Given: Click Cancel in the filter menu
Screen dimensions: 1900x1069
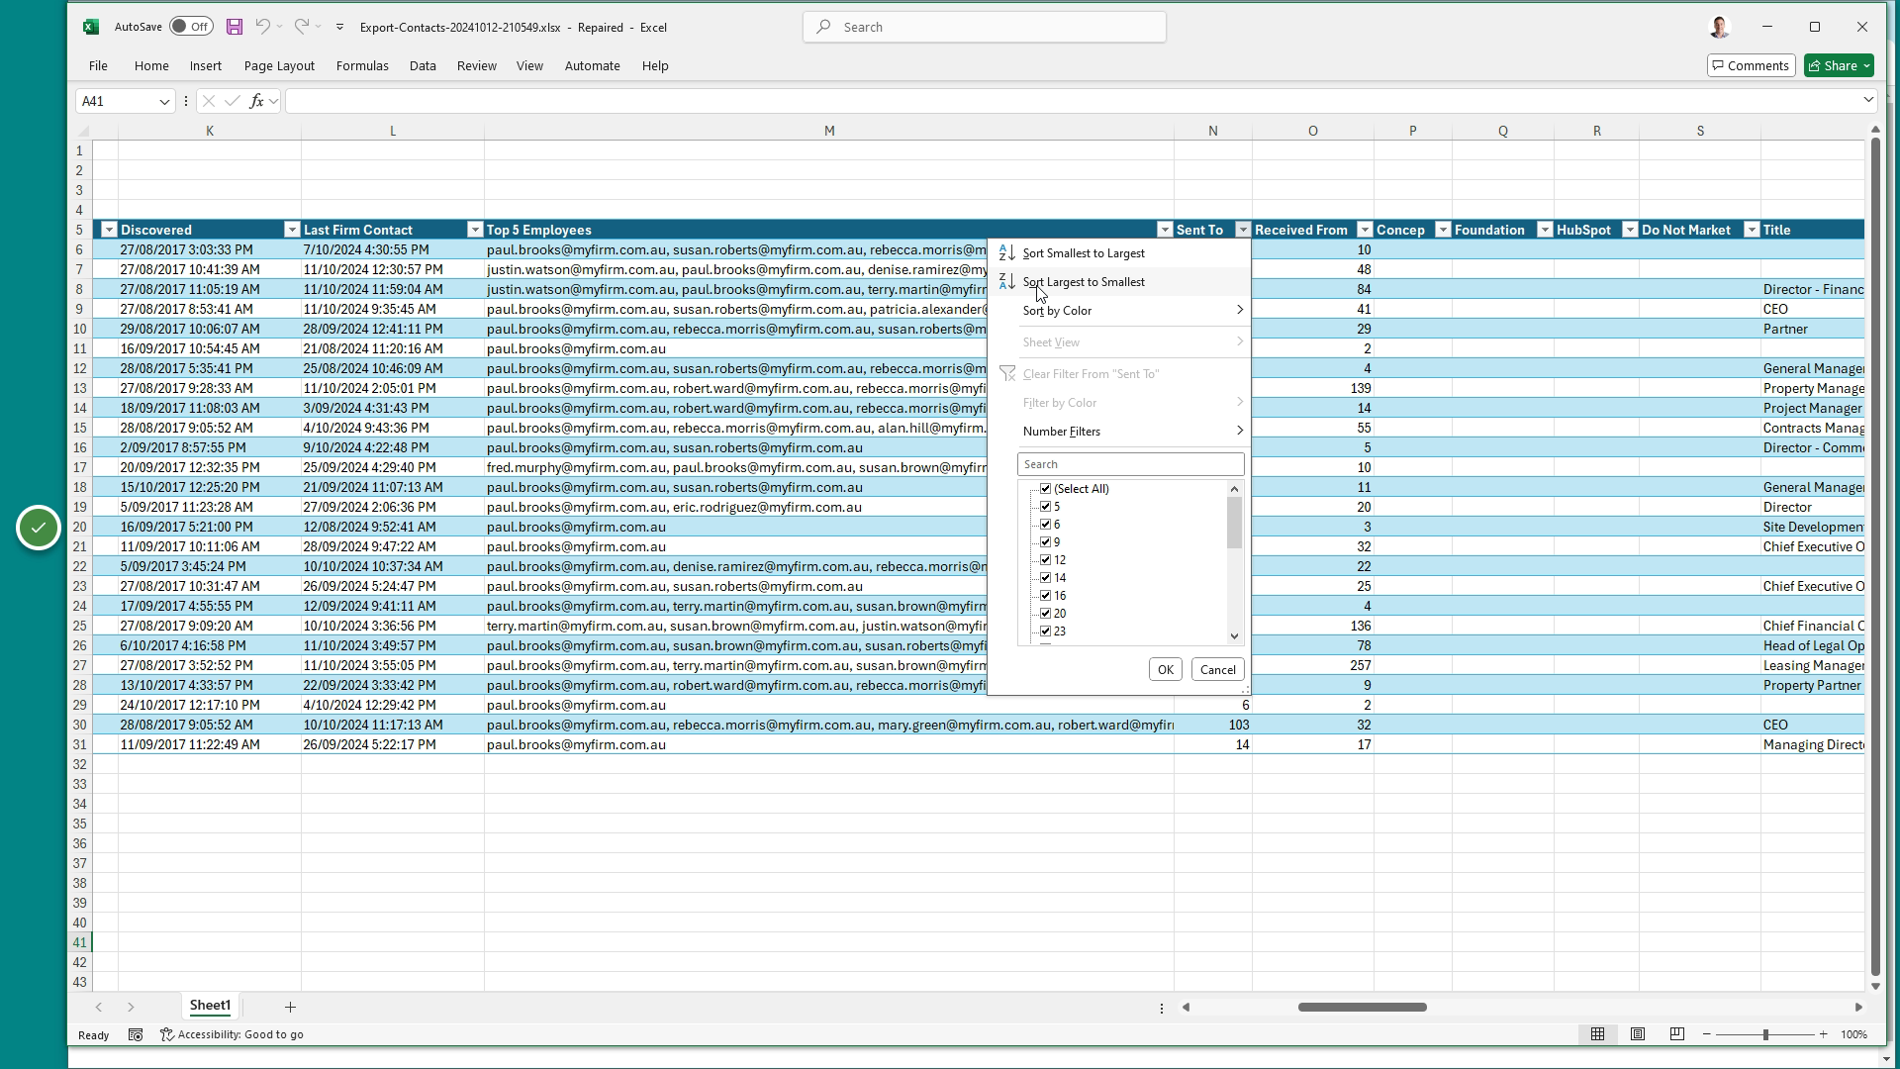Looking at the screenshot, I should (x=1217, y=670).
